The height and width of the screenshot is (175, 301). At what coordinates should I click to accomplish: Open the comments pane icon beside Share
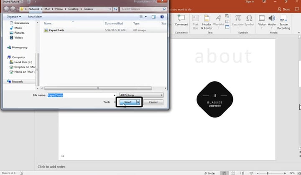pos(297,9)
